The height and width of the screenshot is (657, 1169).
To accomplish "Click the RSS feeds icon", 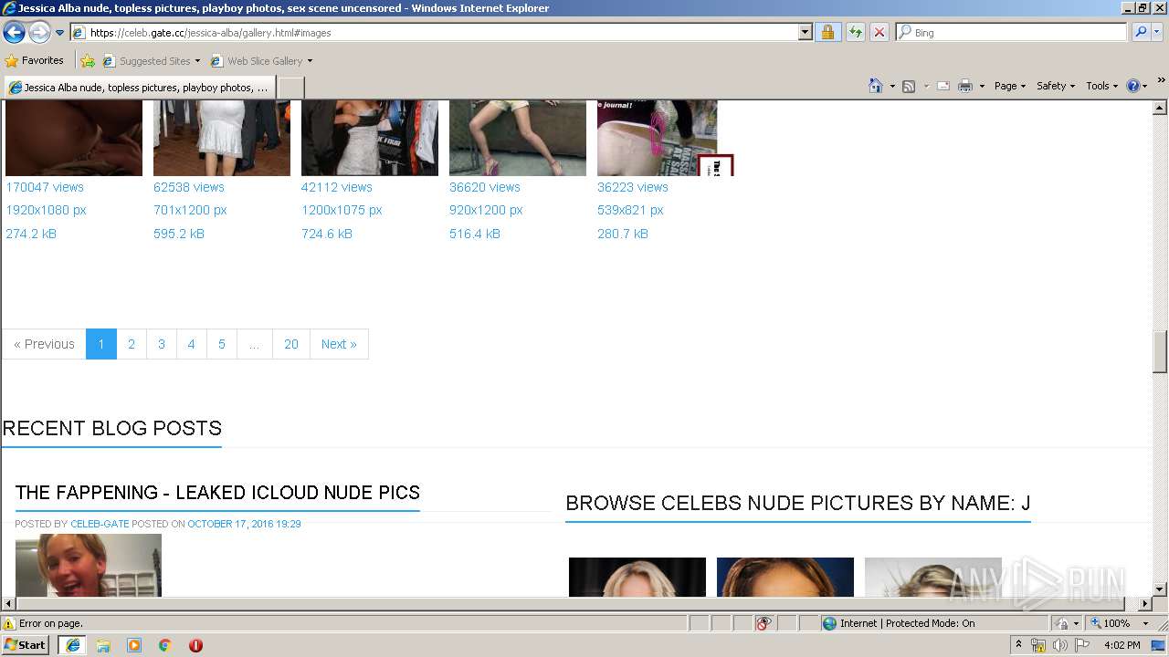I will (909, 86).
